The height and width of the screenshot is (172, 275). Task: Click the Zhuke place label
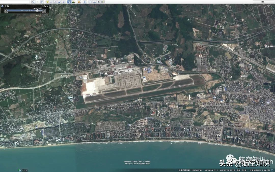pyautogui.click(x=100, y=61)
